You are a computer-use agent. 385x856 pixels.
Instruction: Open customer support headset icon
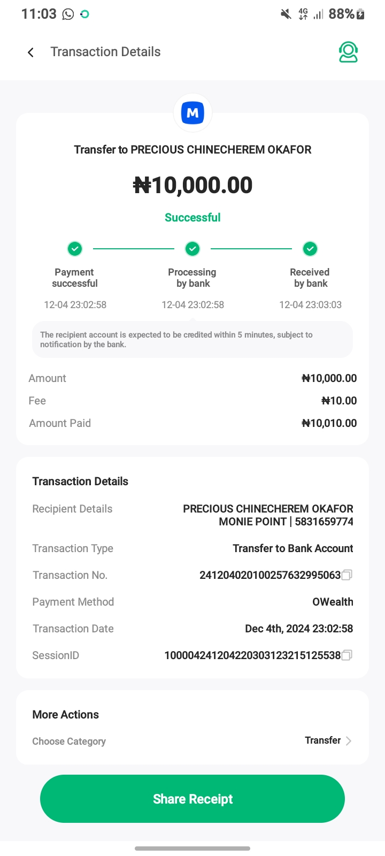tap(348, 52)
